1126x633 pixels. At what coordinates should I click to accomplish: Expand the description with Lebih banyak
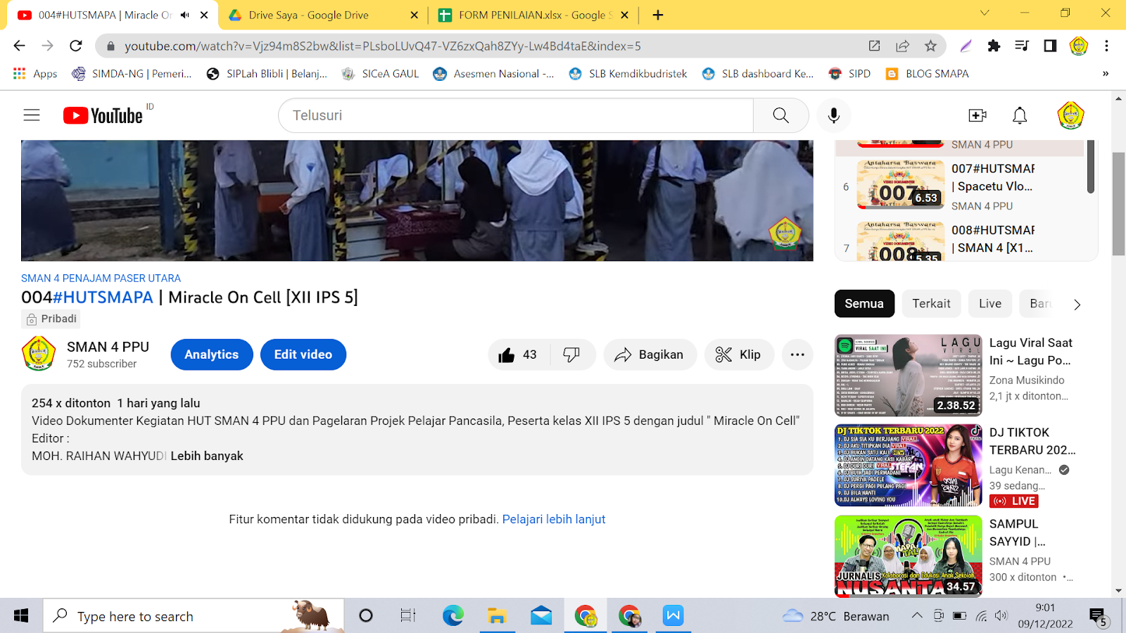click(207, 456)
